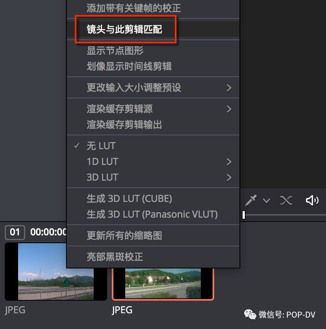
Task: Choose 镜头与此剪辑匹配 menu entry
Action: [x=153, y=29]
